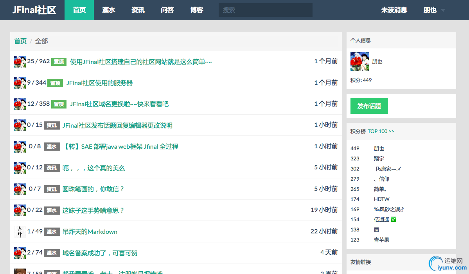Click 灌水 tag on SAE 部署 row
This screenshot has width=469, height=274.
[x=52, y=146]
